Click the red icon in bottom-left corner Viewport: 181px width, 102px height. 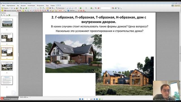point(2,99)
